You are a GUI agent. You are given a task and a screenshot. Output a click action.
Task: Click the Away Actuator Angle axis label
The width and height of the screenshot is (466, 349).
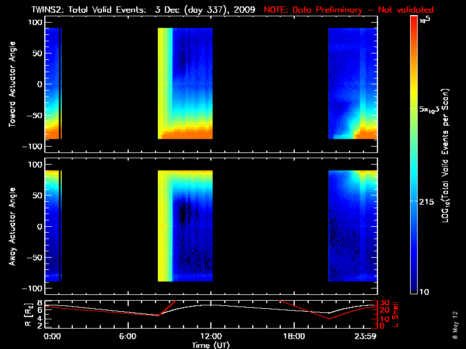(13, 227)
